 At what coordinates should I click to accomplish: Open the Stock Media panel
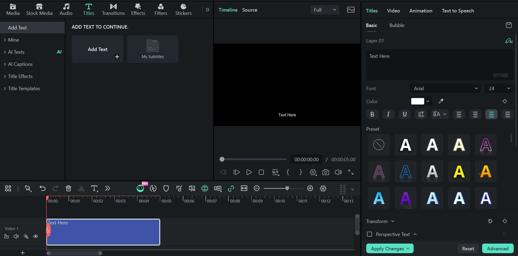click(39, 9)
